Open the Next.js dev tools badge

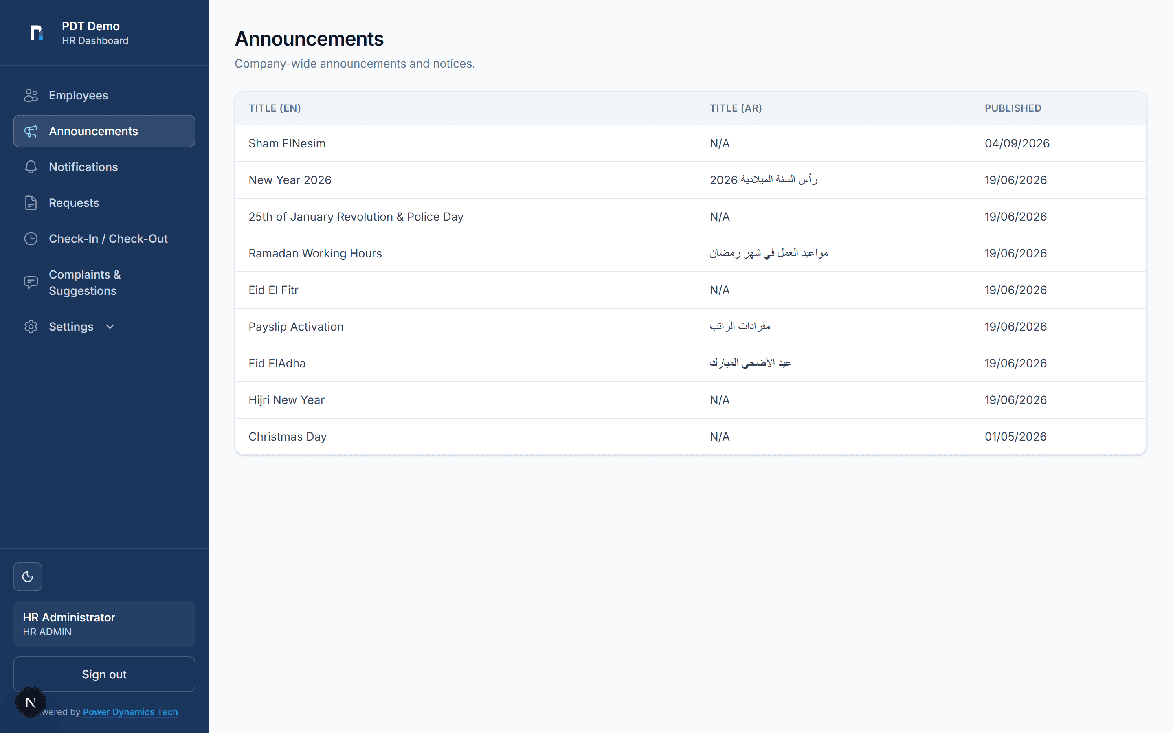[31, 702]
